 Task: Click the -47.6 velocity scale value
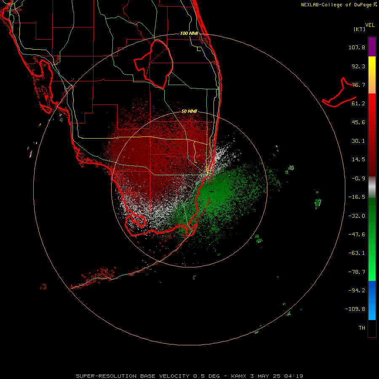point(357,235)
